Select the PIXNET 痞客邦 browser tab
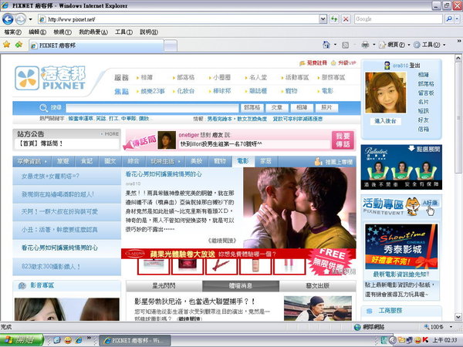 pos(96,45)
